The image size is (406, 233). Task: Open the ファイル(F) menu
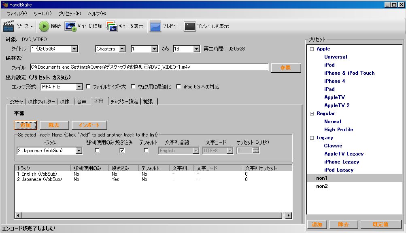[x=17, y=14]
